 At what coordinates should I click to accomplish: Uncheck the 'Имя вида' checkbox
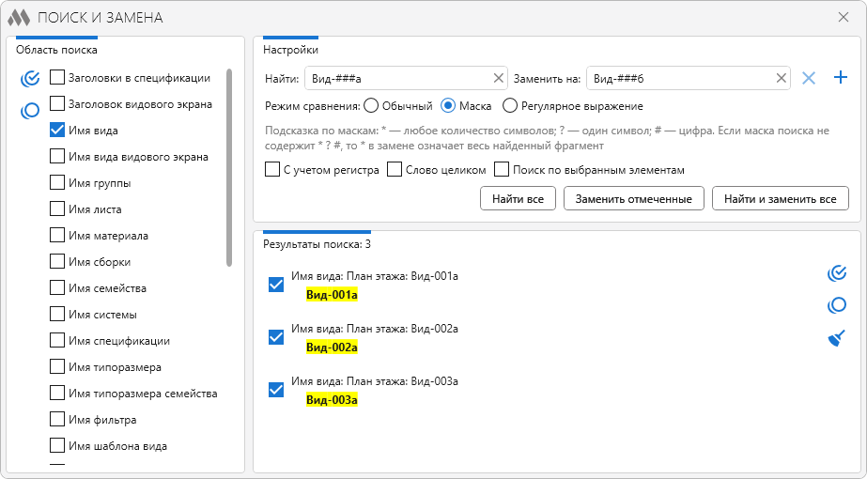coord(57,131)
